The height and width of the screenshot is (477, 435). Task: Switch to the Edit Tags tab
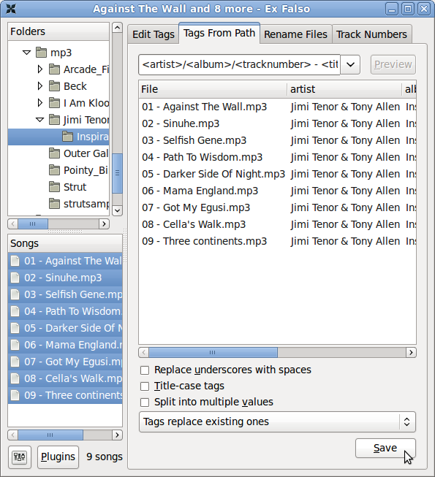pyautogui.click(x=154, y=34)
